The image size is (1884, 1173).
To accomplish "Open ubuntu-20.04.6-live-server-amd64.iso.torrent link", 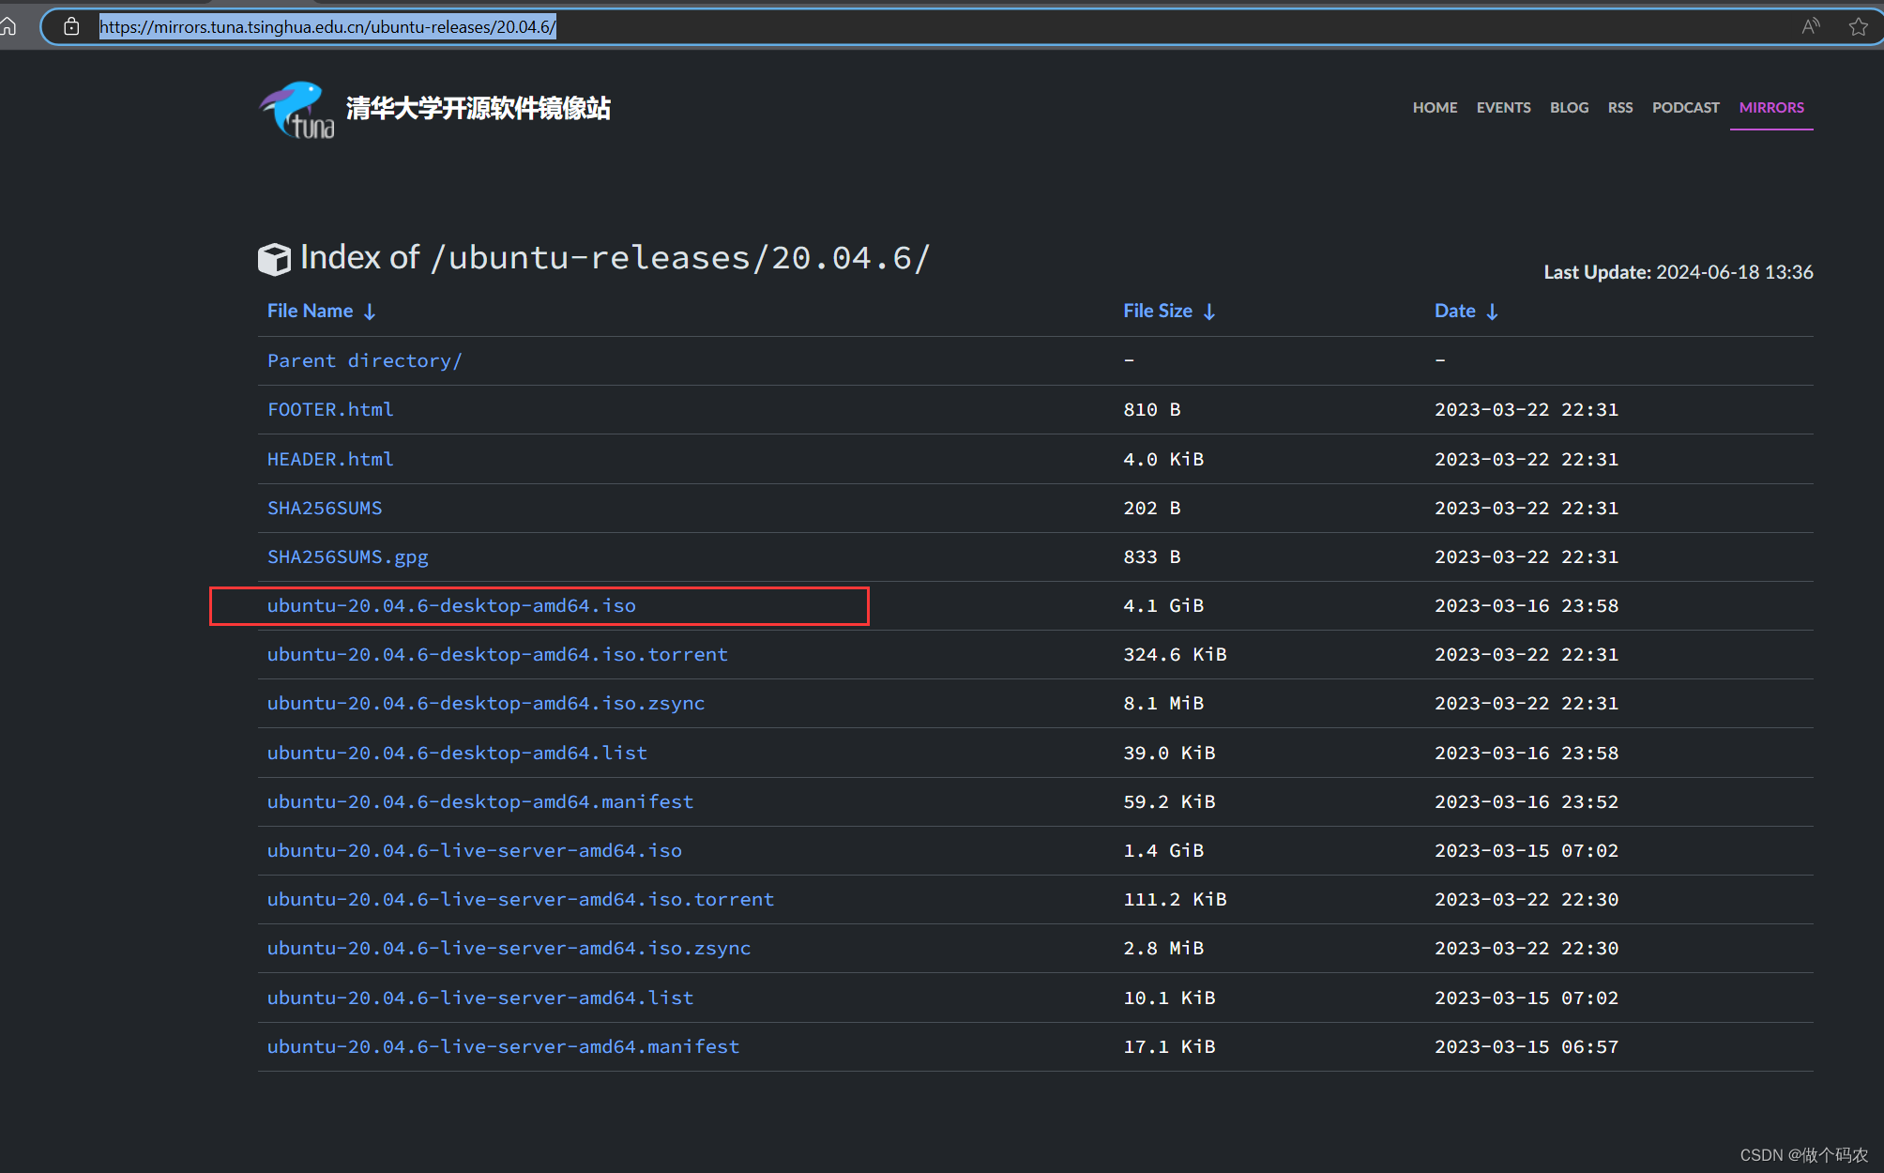I will pos(520,899).
